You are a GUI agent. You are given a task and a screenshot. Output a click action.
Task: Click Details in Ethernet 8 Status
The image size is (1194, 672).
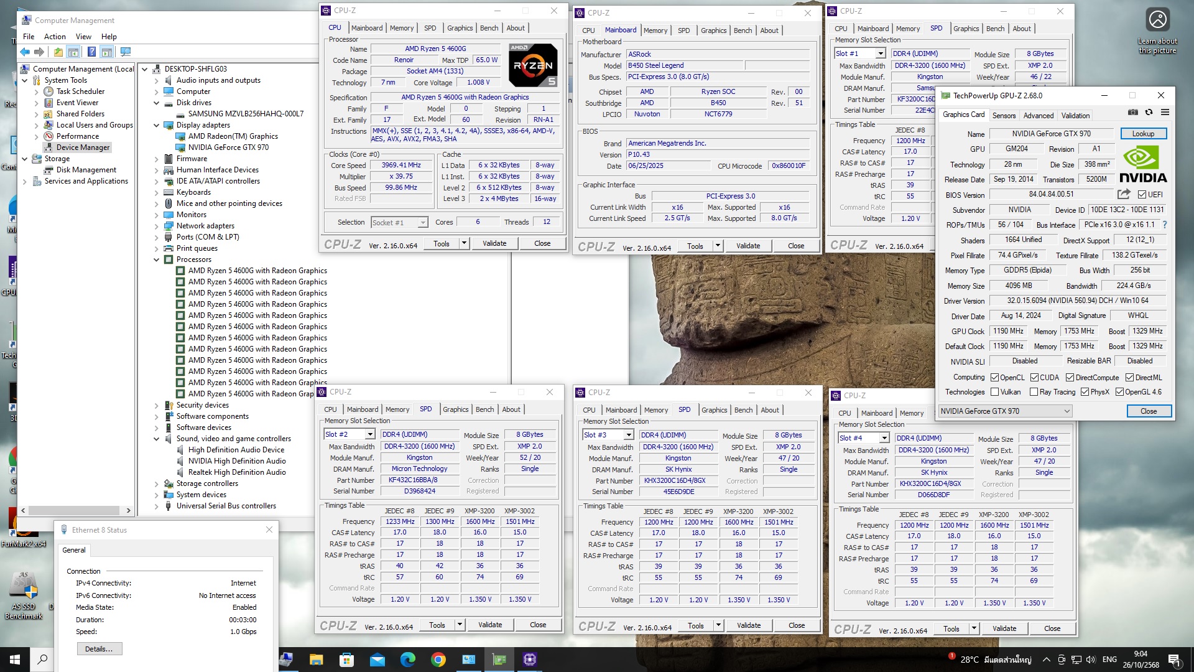pos(99,649)
